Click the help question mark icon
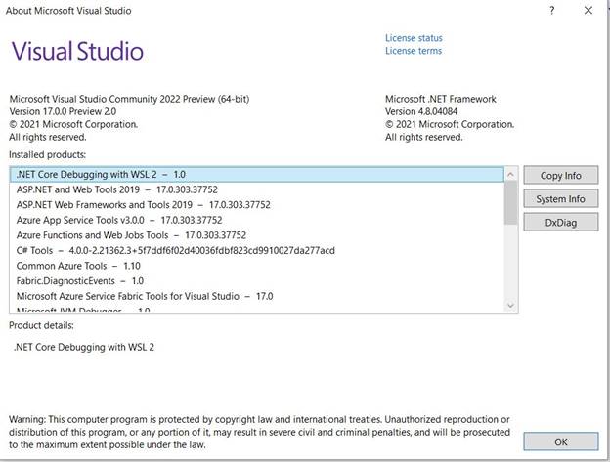Viewport: 610px width, 462px height. click(551, 11)
